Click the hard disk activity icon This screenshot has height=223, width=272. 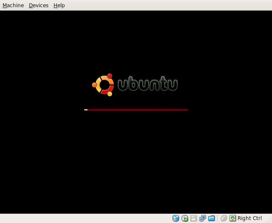point(176,218)
